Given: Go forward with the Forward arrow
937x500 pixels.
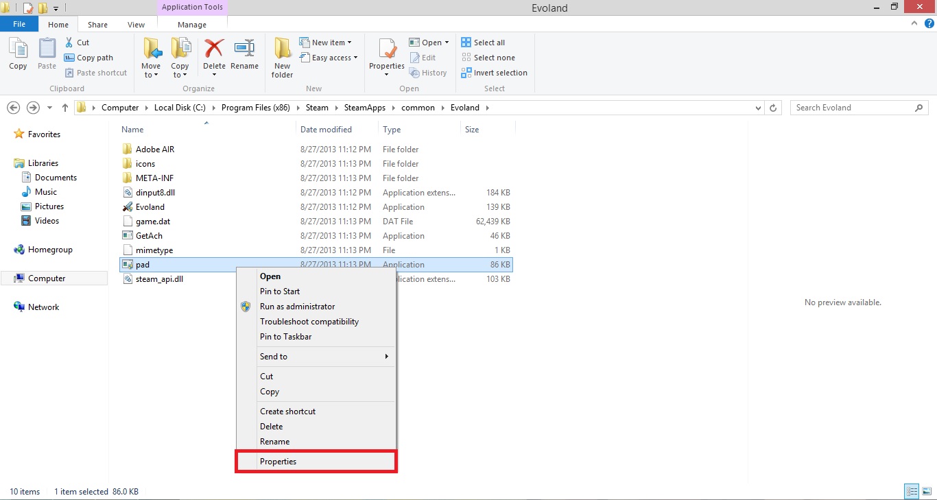Looking at the screenshot, I should click(x=33, y=108).
